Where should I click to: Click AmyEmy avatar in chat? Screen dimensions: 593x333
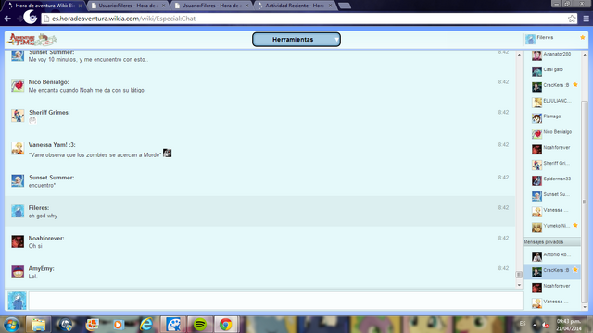coord(18,272)
